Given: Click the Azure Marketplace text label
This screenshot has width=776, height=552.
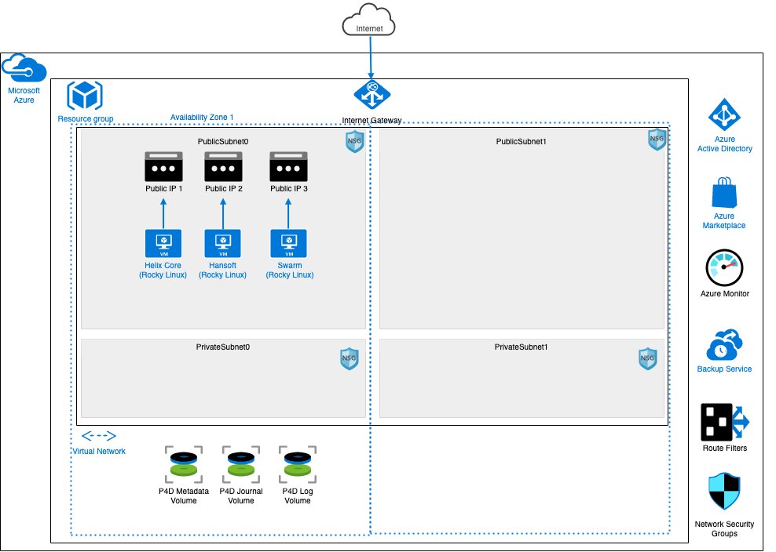Looking at the screenshot, I should click(724, 221).
